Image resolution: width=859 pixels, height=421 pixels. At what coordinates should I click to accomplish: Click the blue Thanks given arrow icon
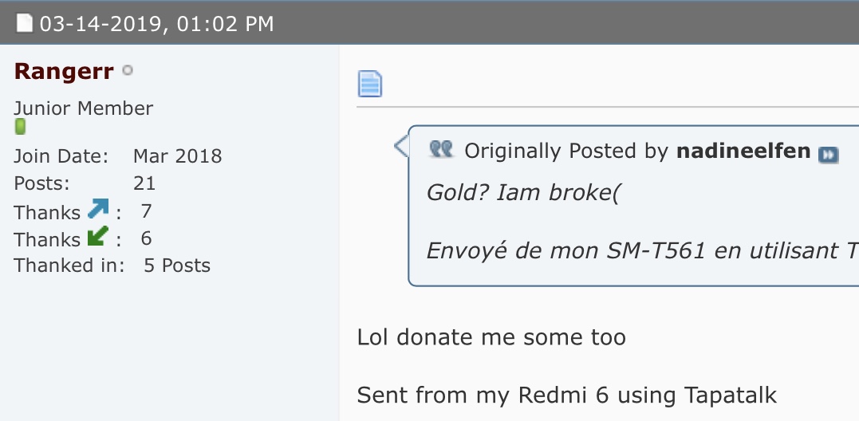click(x=98, y=209)
